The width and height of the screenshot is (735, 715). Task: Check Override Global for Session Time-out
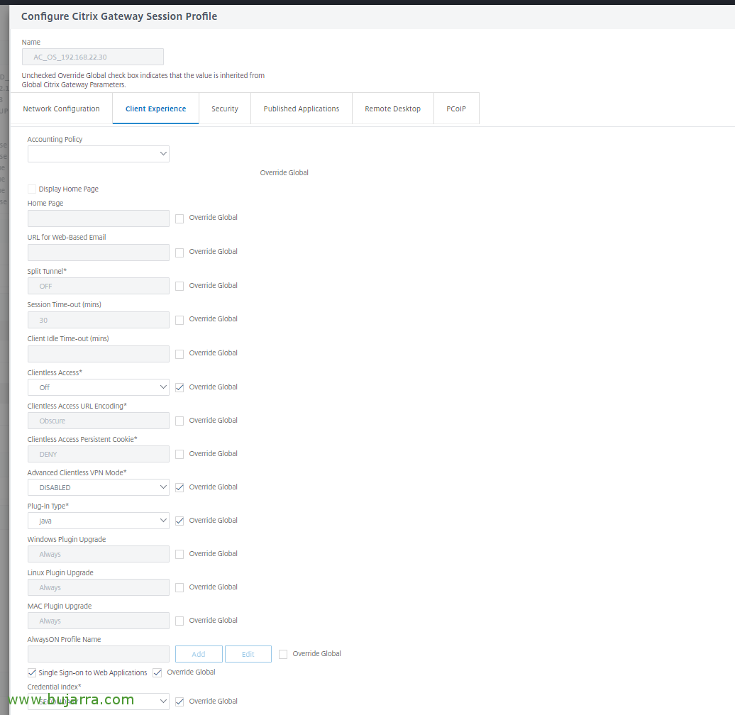179,320
